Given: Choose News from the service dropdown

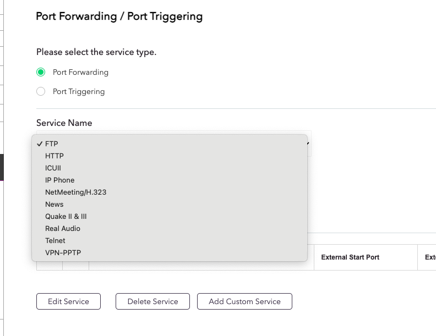Looking at the screenshot, I should [54, 205].
